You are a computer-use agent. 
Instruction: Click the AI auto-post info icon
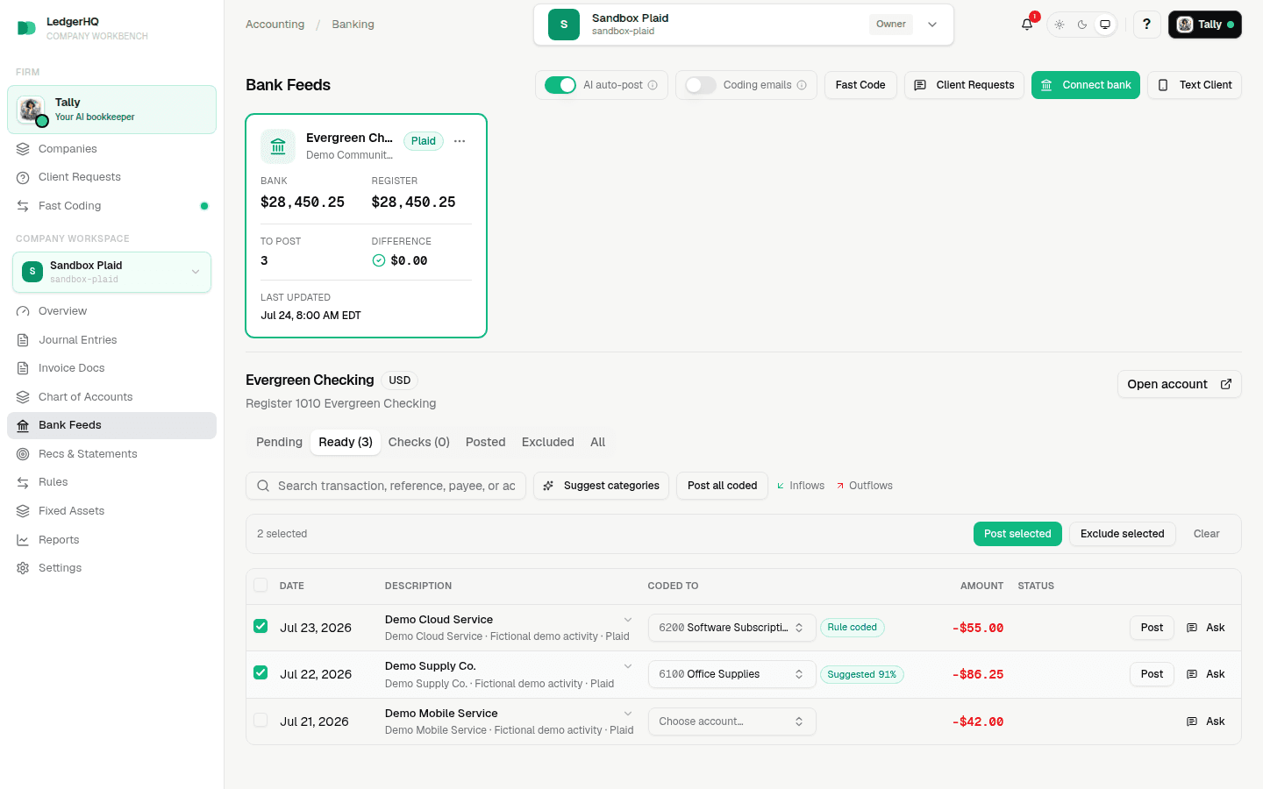(x=653, y=85)
